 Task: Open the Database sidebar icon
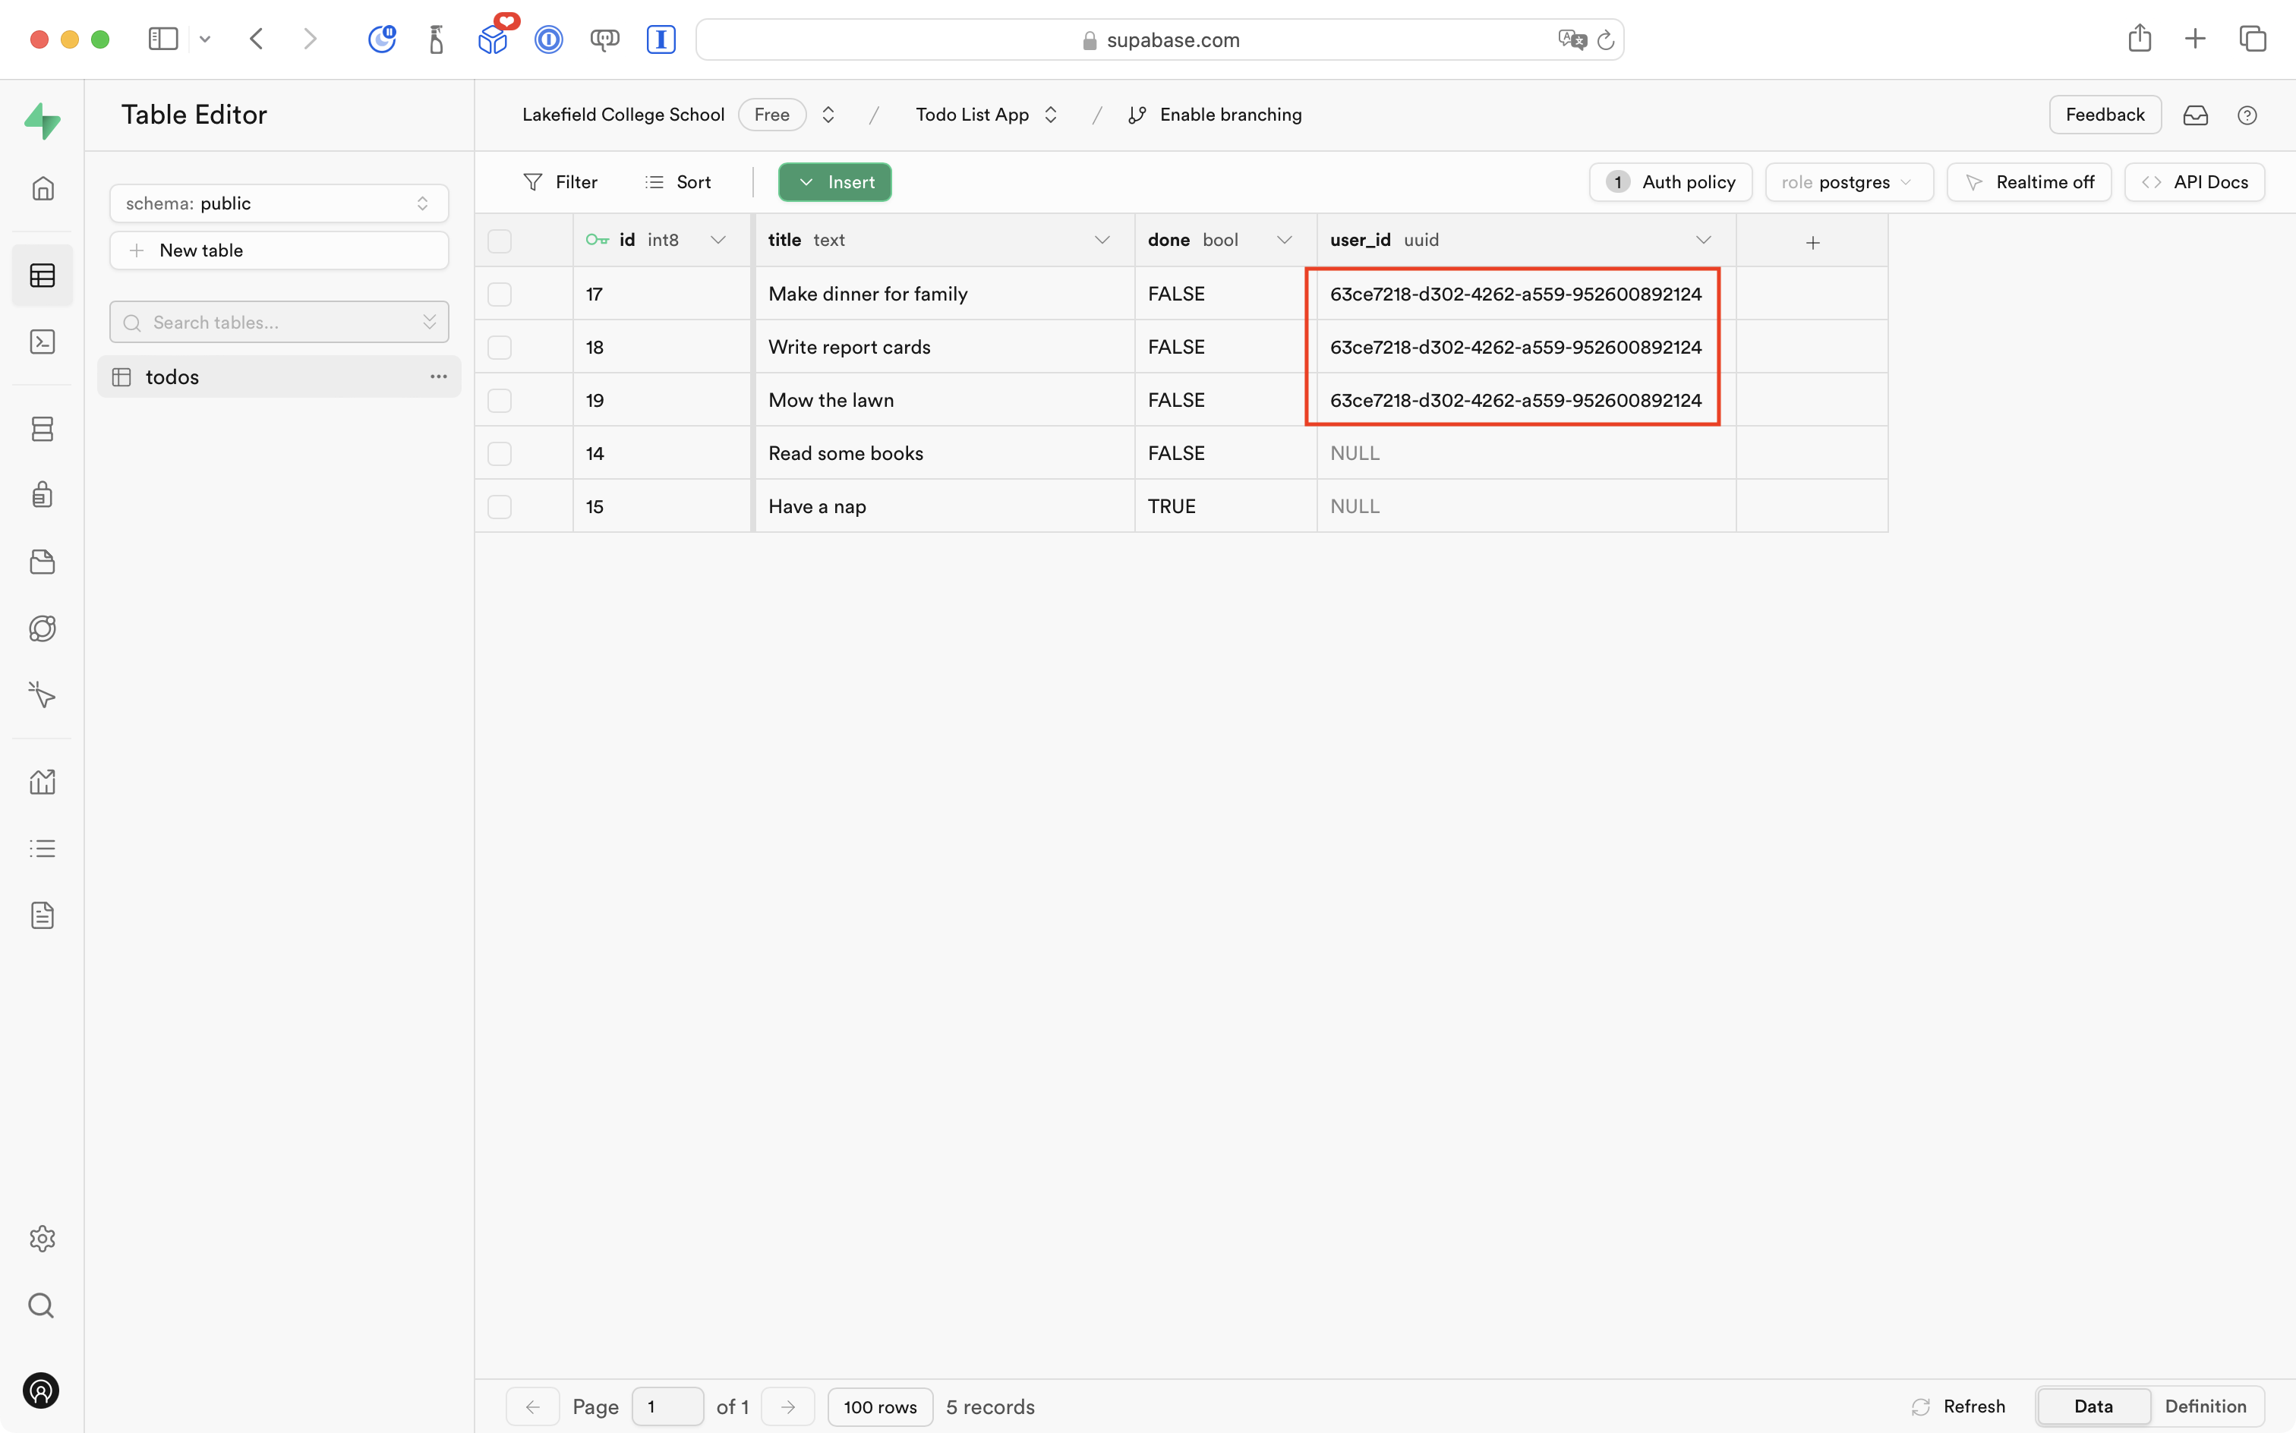pos(43,430)
